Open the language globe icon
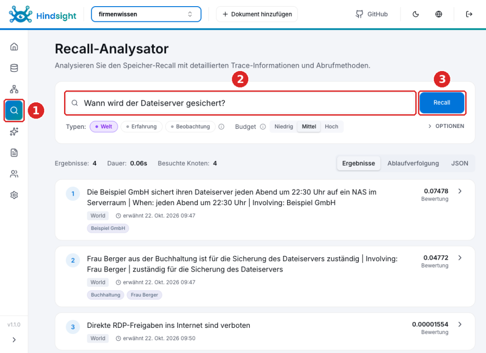Image resolution: width=486 pixels, height=353 pixels. [x=439, y=14]
